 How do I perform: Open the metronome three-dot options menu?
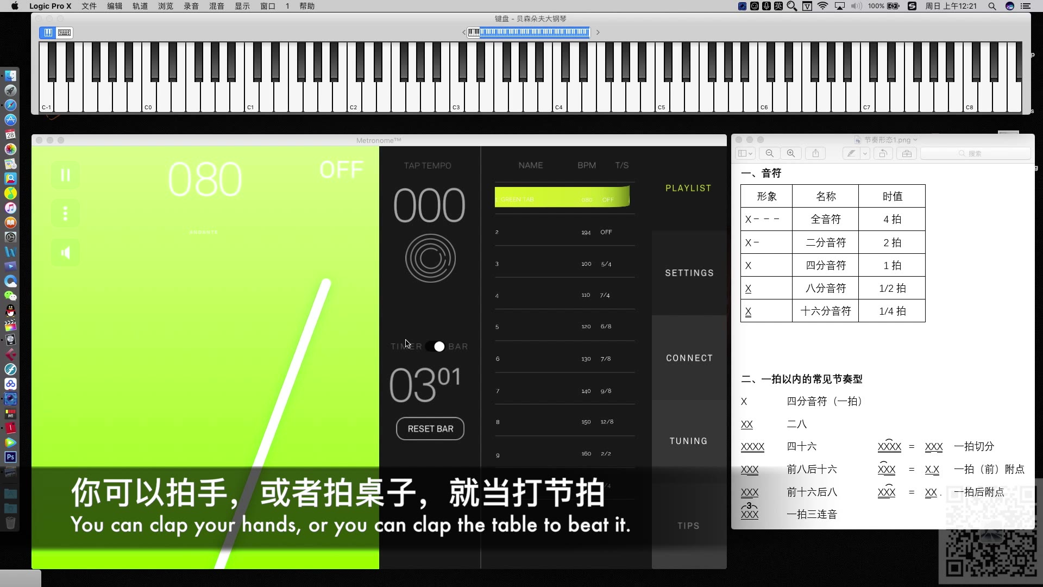(65, 213)
